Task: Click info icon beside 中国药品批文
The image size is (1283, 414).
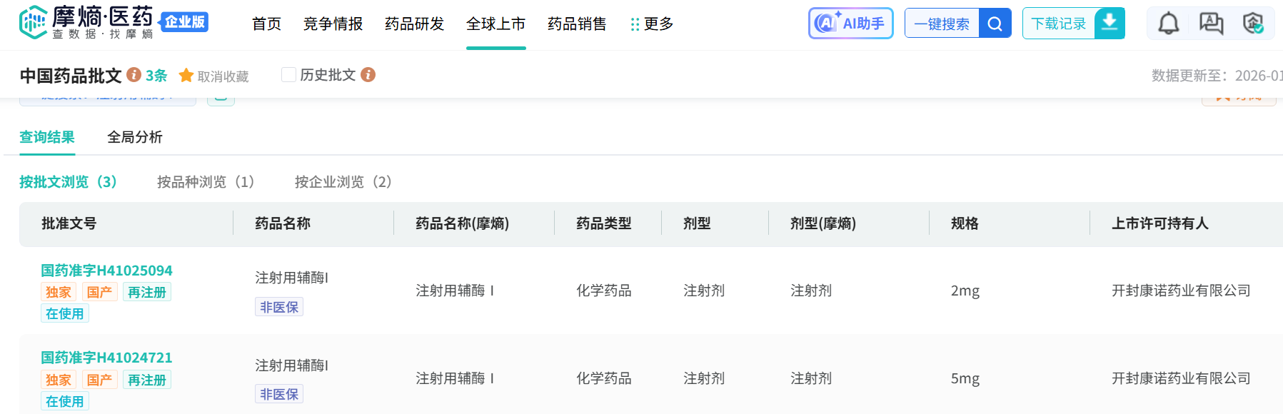Action: pos(134,75)
